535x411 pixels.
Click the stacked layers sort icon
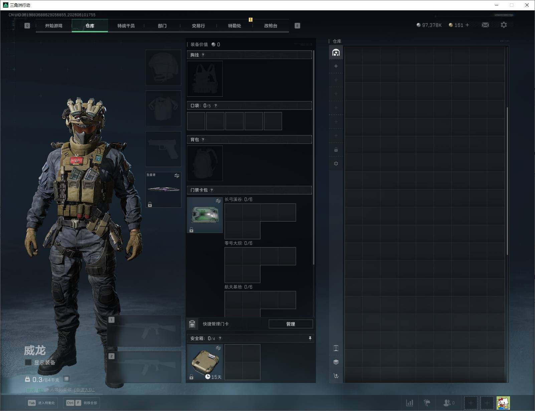tap(336, 362)
